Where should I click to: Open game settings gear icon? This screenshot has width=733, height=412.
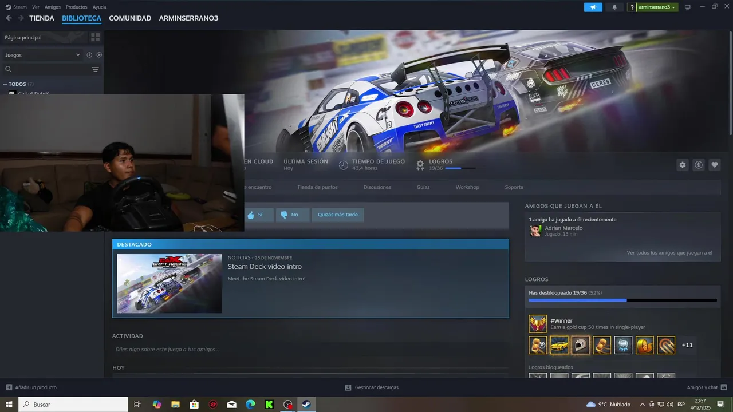[x=683, y=165]
